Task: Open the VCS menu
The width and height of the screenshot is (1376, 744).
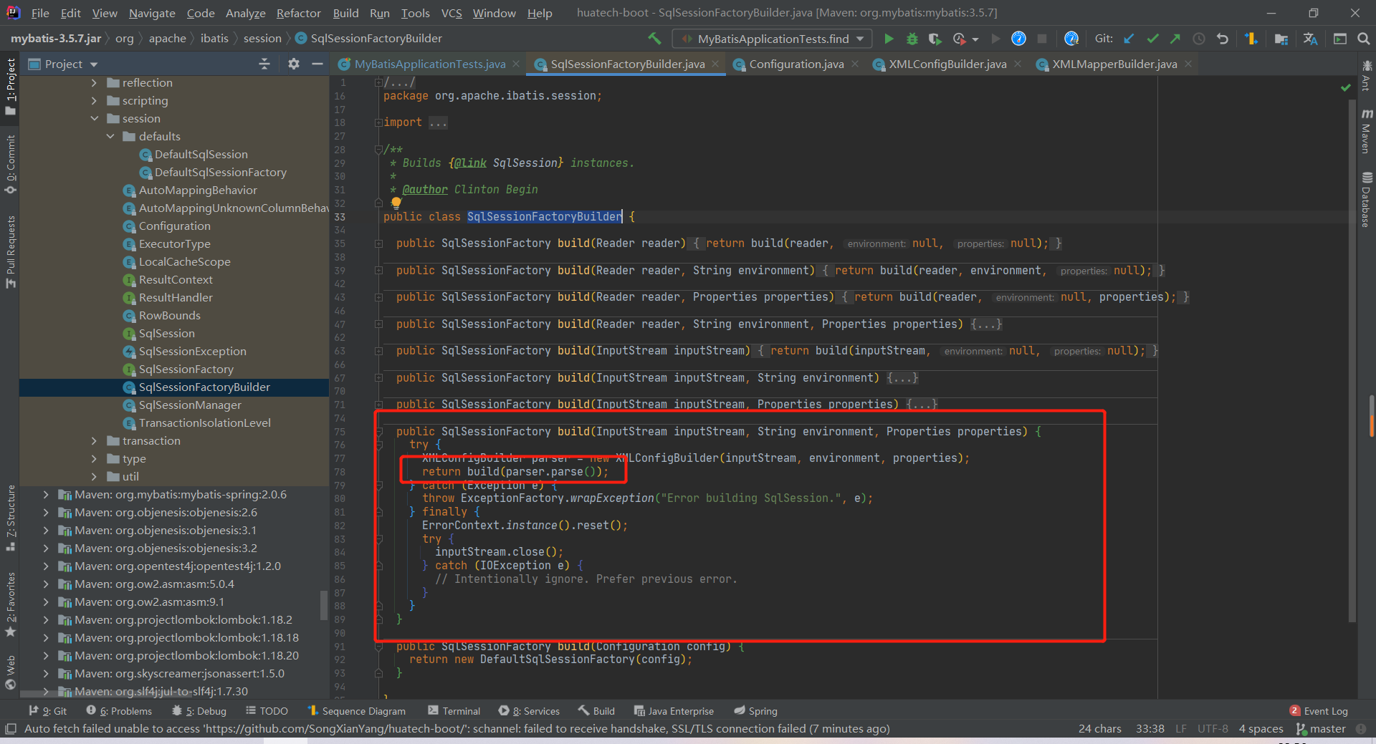Action: tap(451, 13)
